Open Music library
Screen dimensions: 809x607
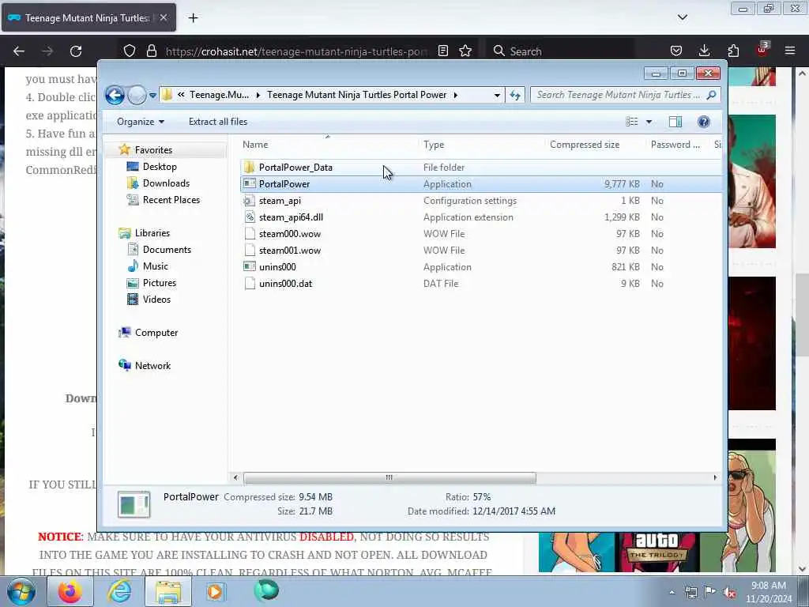[156, 266]
